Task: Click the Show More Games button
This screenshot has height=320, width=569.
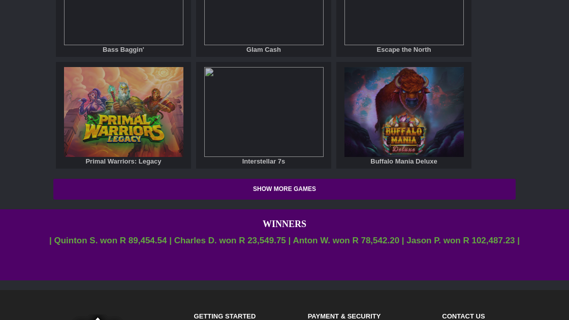Action: 284,189
